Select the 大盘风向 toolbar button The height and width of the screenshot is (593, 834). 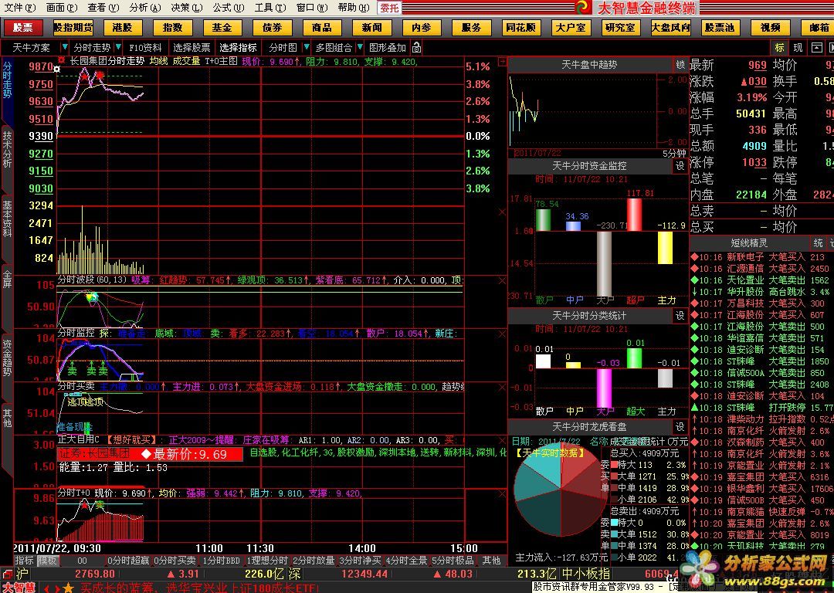[x=671, y=28]
